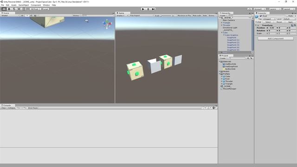This screenshot has width=297, height=167.
Task: Collapse the Materials folder
Action: coord(220,62)
